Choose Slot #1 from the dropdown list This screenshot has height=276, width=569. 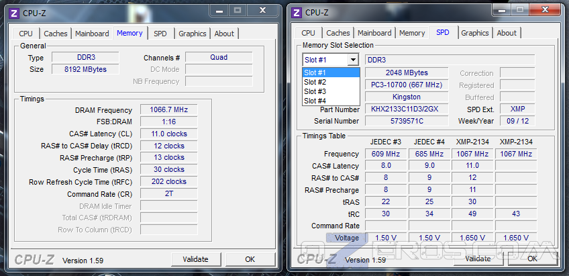click(x=331, y=73)
